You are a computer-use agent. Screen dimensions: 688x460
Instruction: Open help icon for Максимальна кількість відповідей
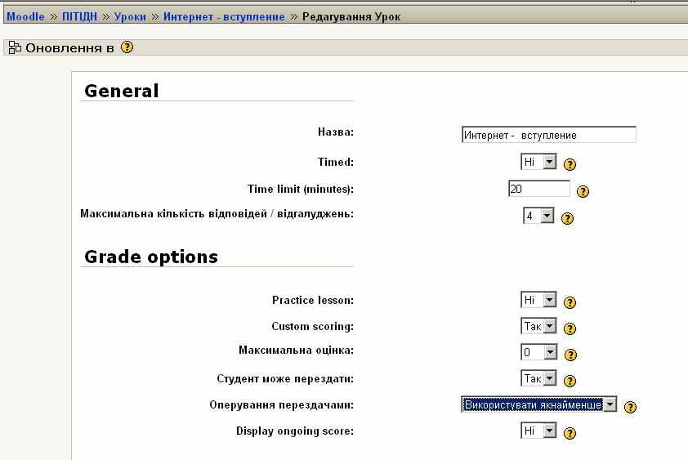pyautogui.click(x=567, y=218)
